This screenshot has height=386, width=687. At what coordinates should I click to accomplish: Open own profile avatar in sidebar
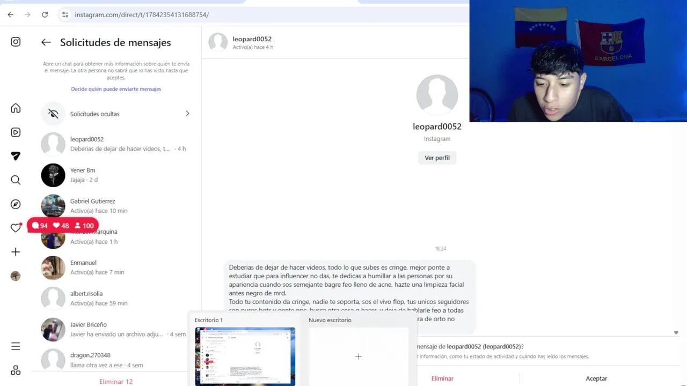(x=16, y=276)
